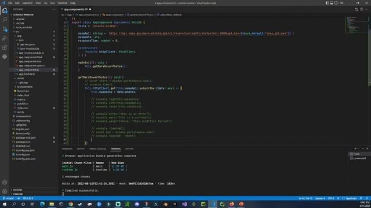
Task: Click the Ln 42 cursor position in status bar
Action: (x=305, y=198)
